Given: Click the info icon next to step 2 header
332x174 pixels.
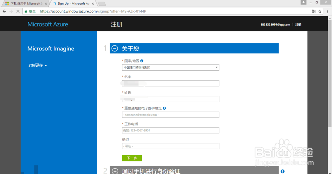Looking at the screenshot, I should coord(283,171).
